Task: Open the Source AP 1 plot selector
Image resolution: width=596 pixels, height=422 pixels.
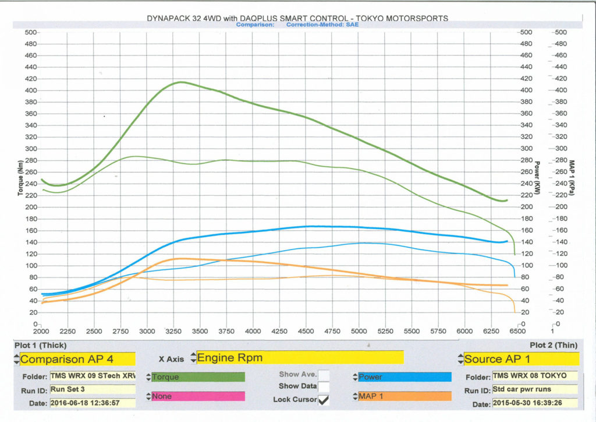Action: [x=521, y=359]
